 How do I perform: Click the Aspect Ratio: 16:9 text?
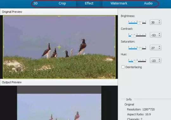point(139,114)
